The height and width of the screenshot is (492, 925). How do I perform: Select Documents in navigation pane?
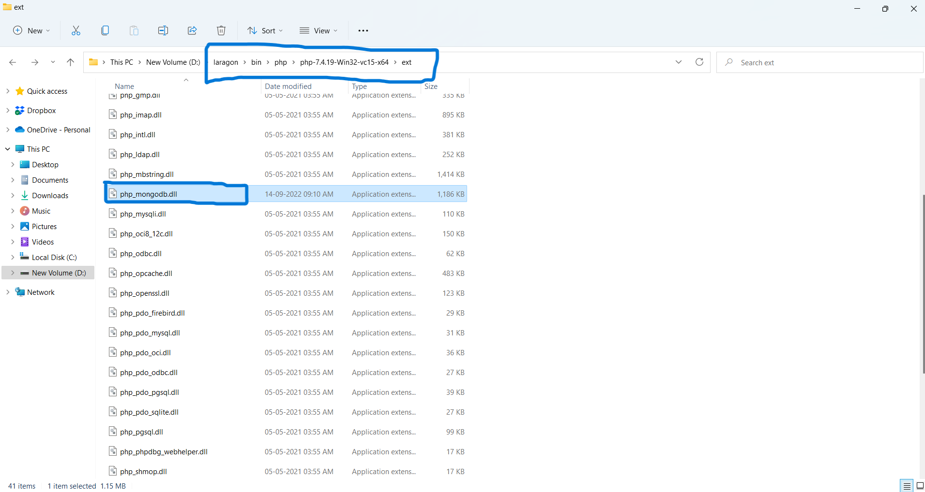50,180
